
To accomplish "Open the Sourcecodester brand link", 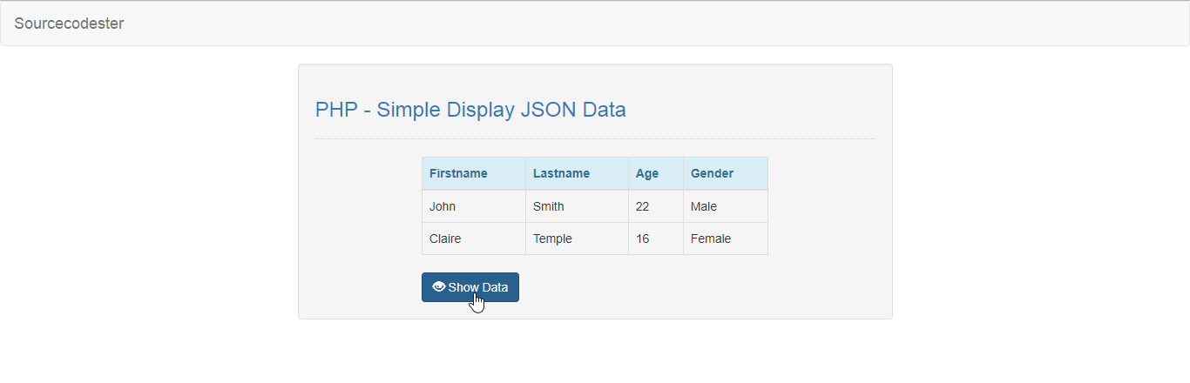I will 69,24.
